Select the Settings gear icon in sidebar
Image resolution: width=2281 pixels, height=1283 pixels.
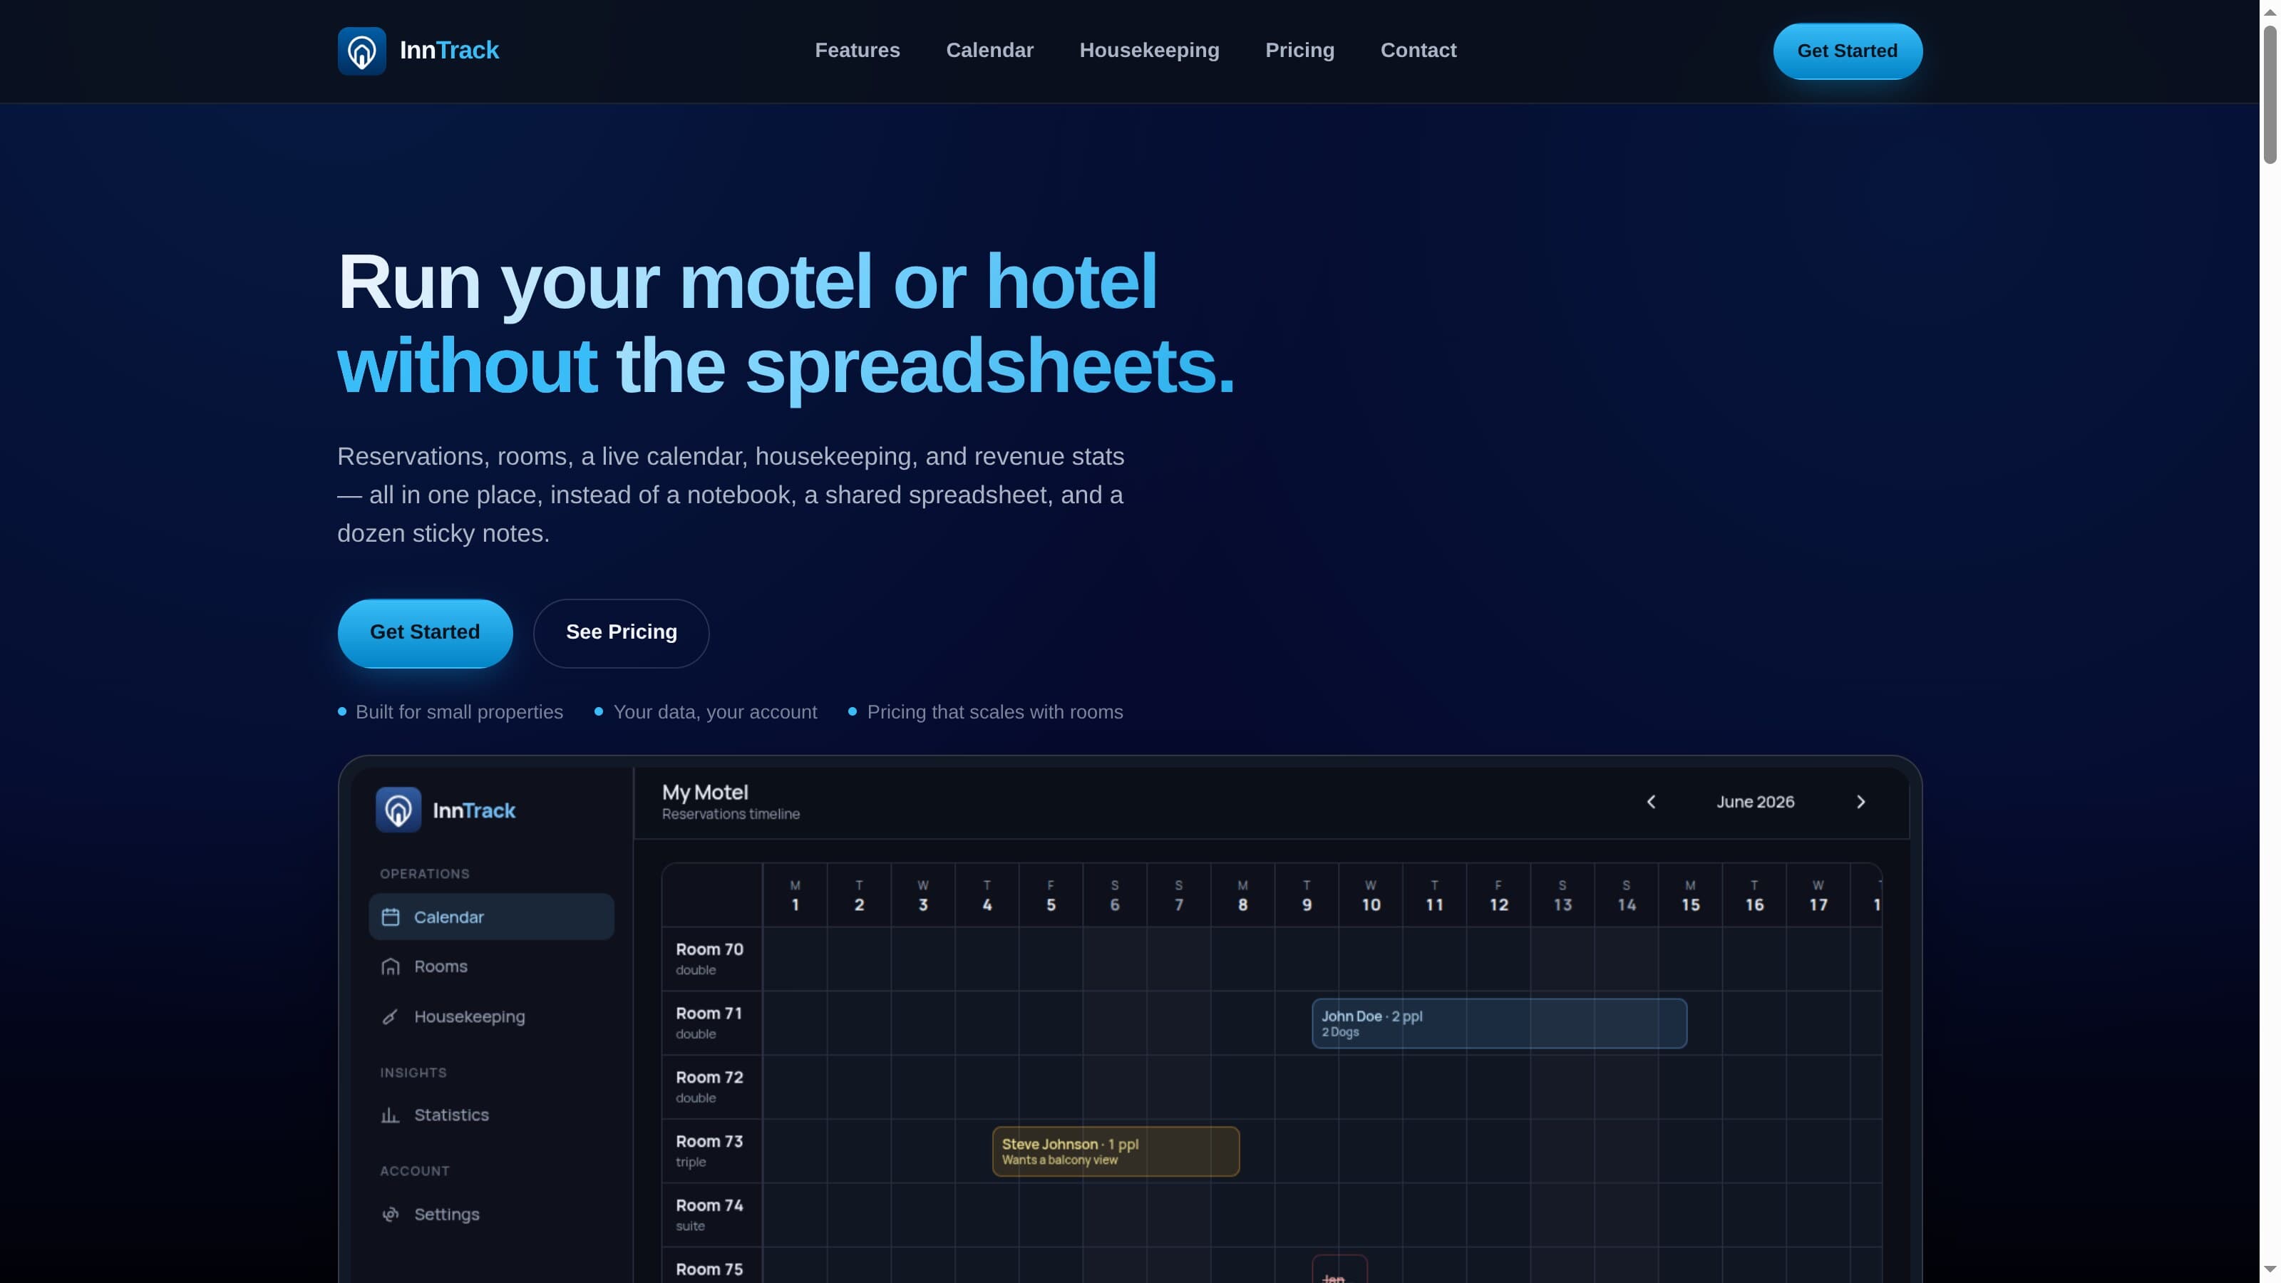(x=391, y=1214)
